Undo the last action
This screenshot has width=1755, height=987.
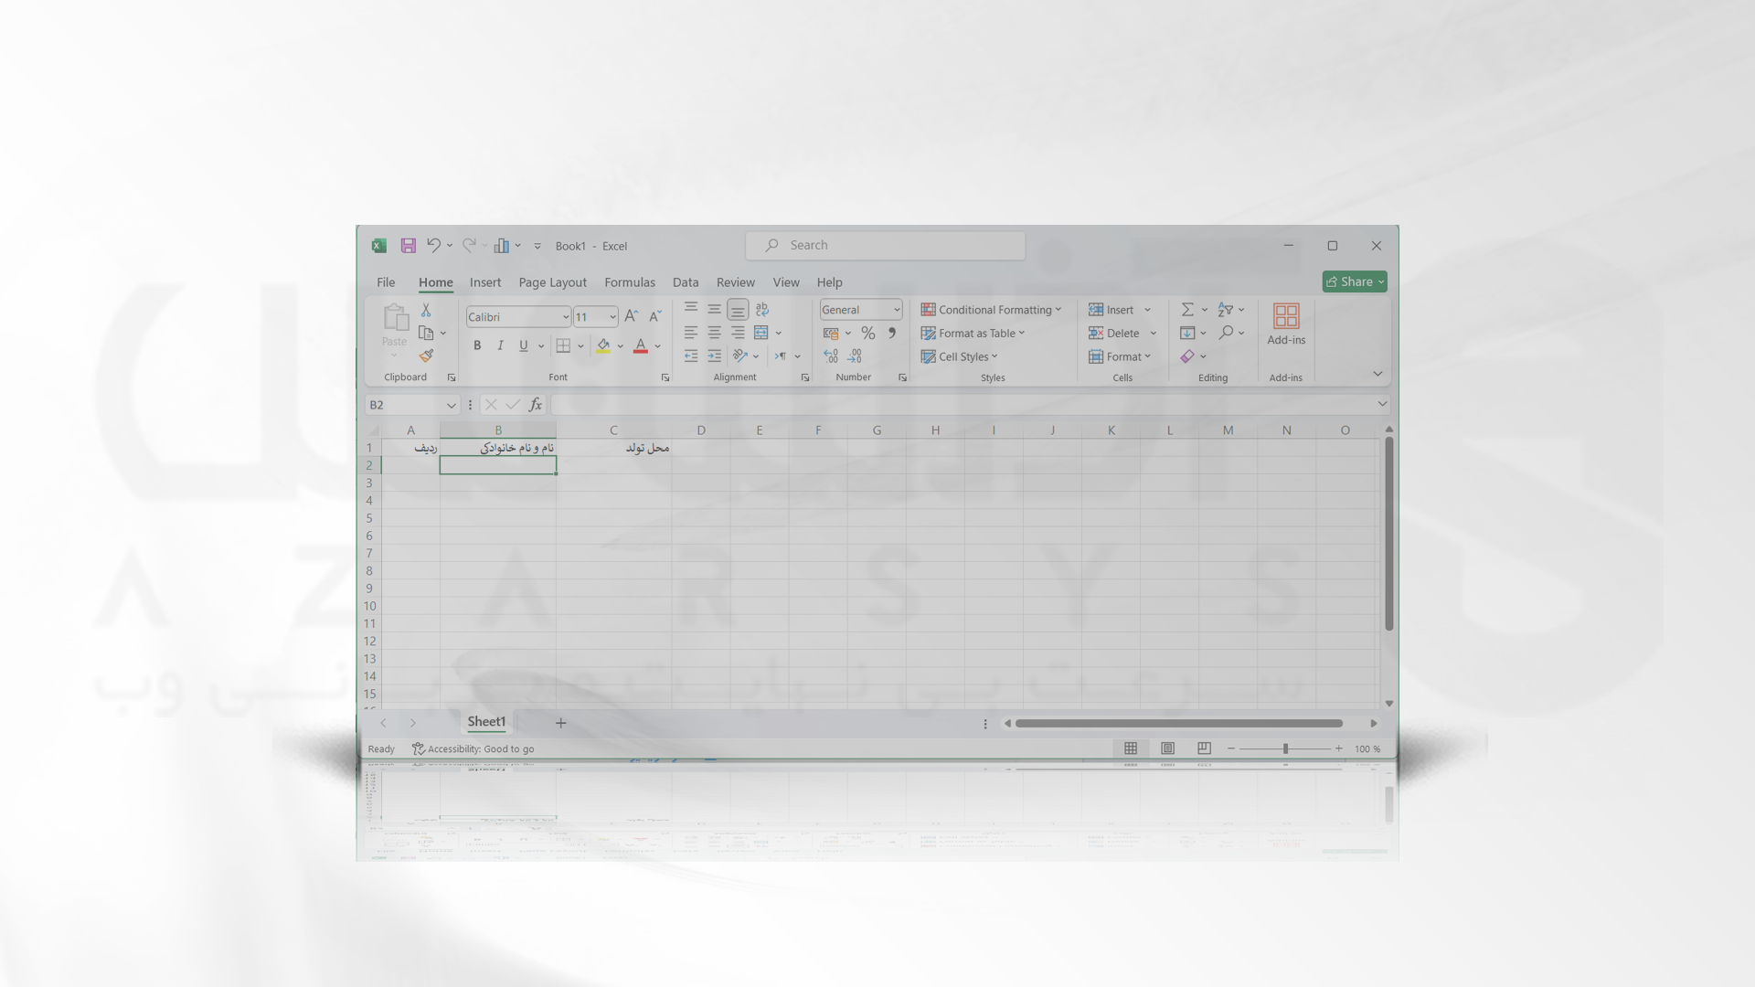tap(433, 245)
